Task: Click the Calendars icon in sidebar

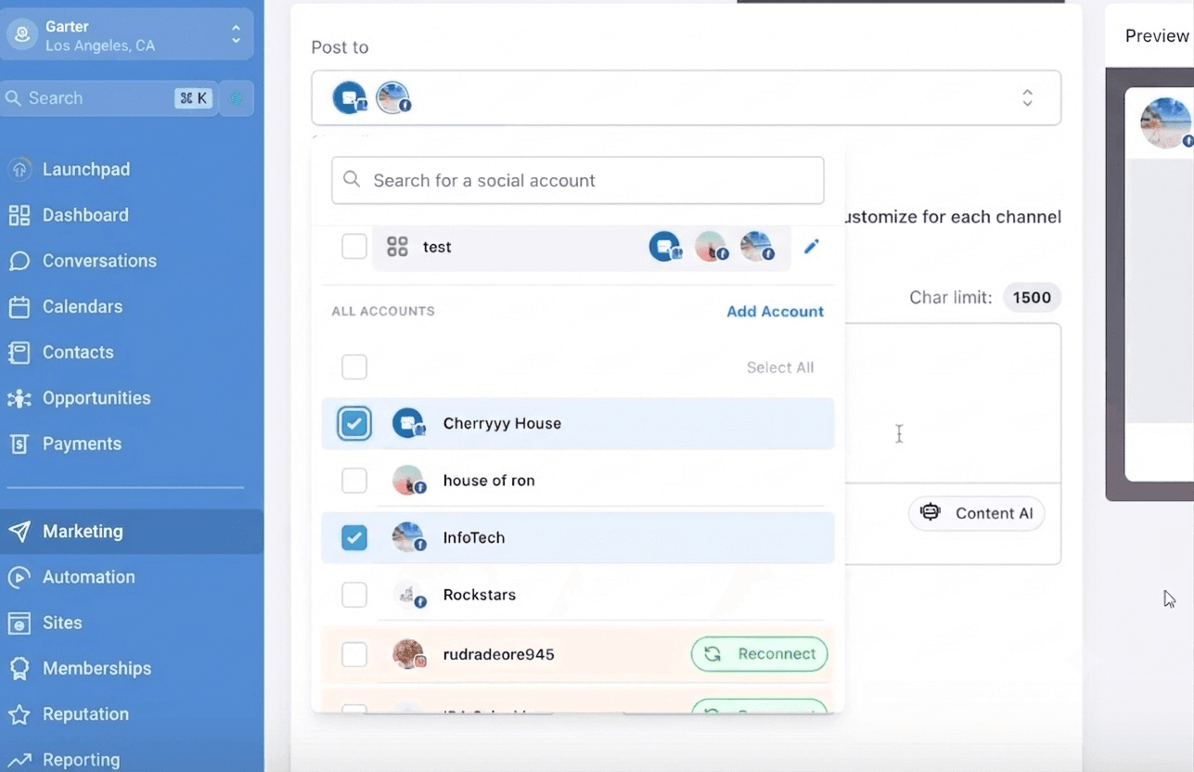Action: tap(19, 306)
